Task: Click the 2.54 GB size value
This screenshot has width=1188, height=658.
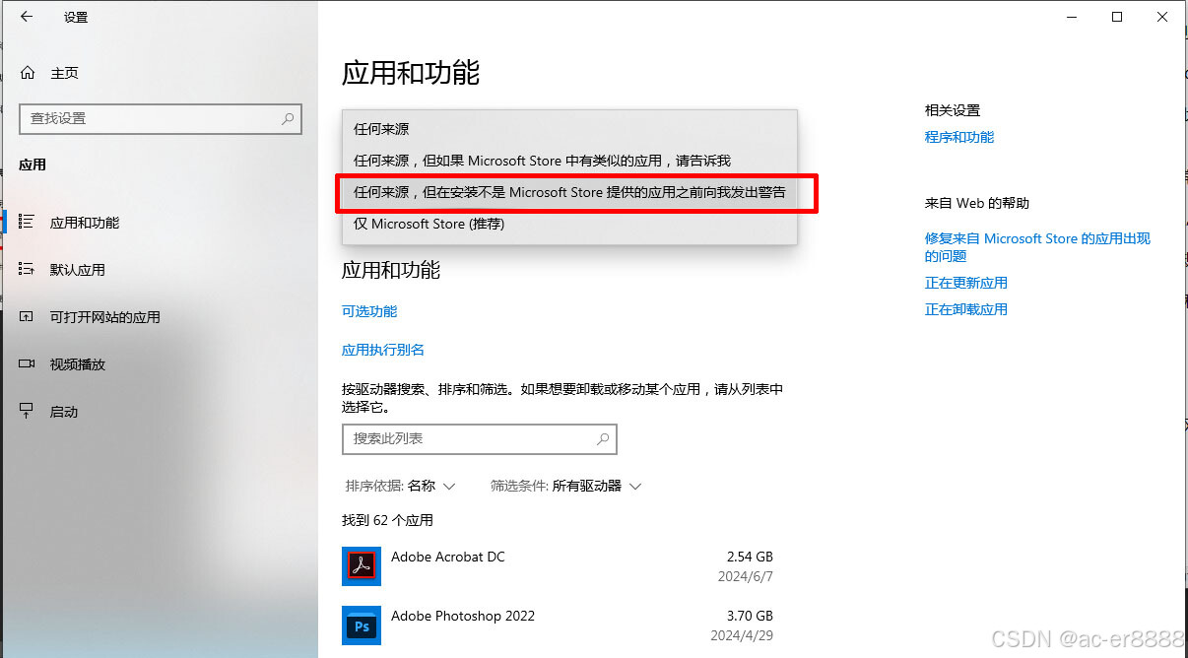Action: [x=750, y=557]
